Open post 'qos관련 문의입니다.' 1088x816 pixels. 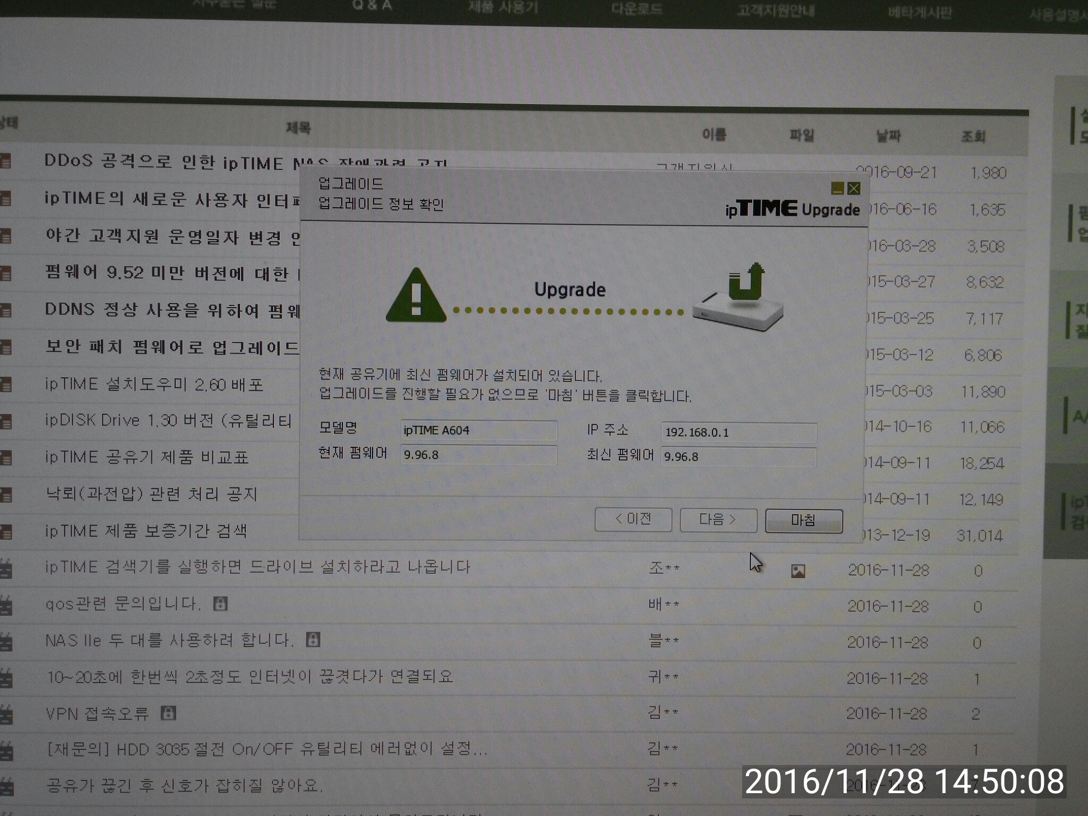coord(123,603)
